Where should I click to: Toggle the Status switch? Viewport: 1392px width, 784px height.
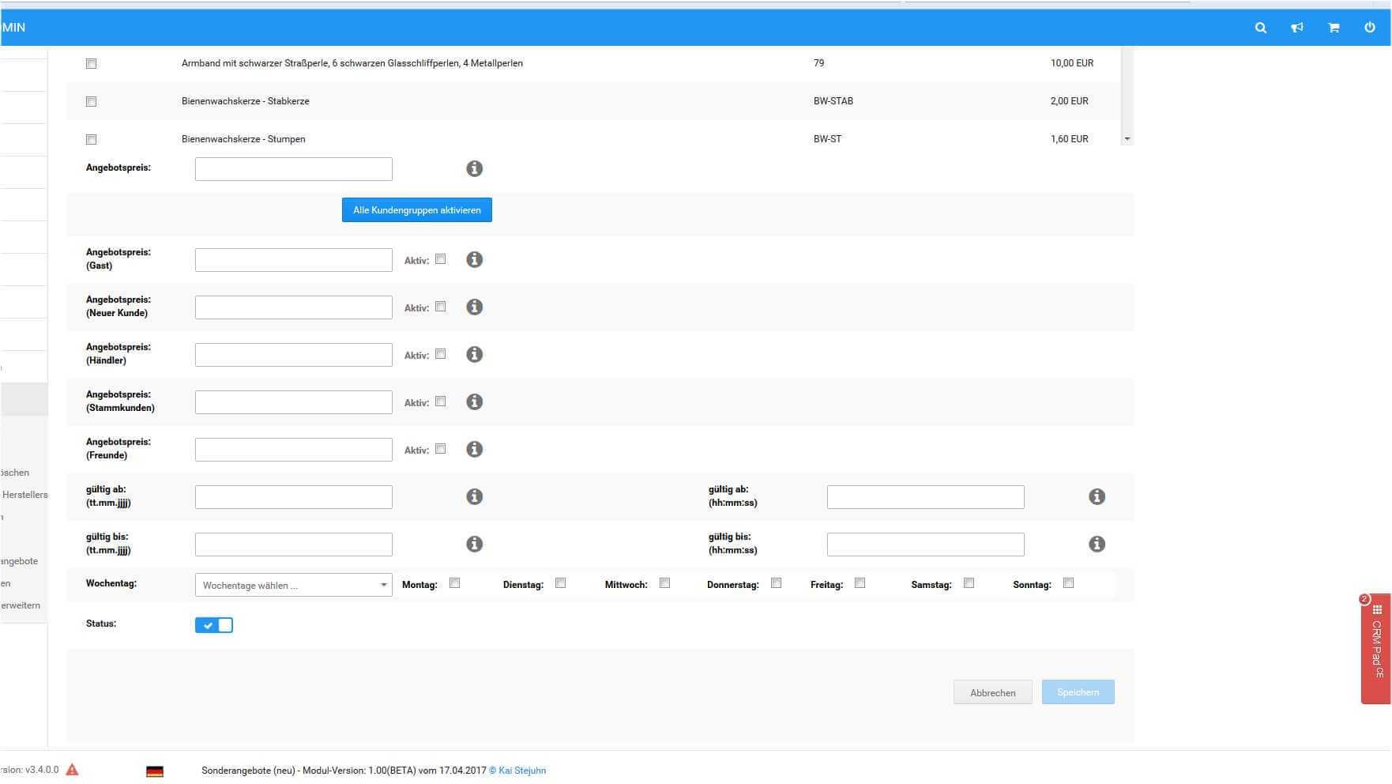214,625
